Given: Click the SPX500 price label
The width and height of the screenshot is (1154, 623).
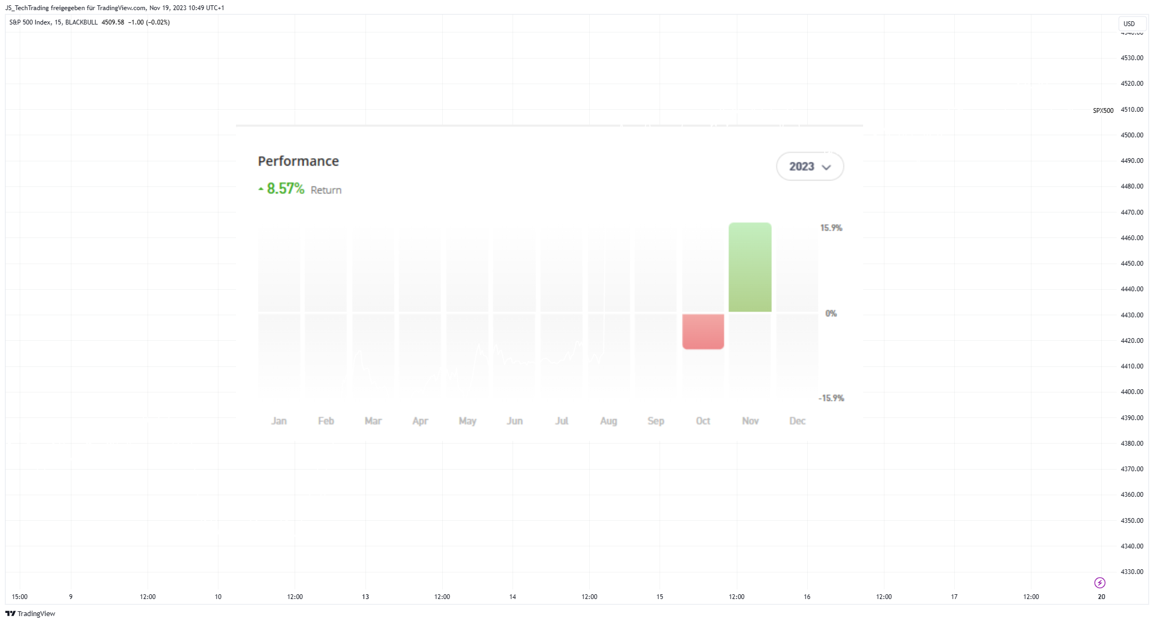Looking at the screenshot, I should tap(1103, 111).
